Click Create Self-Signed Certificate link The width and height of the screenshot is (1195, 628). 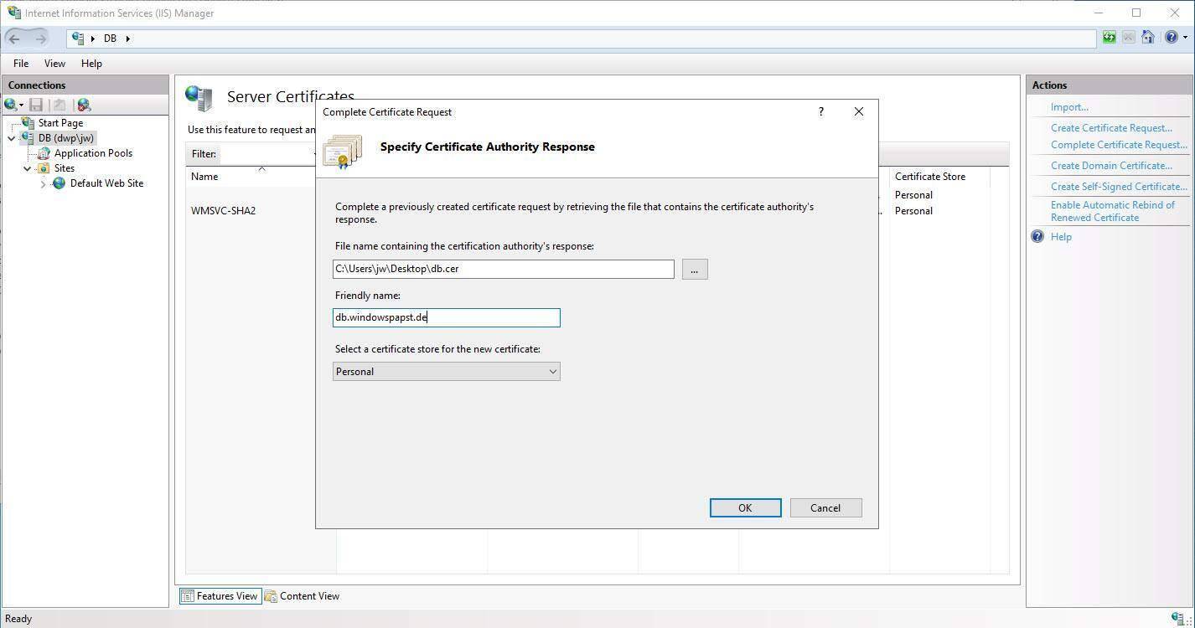[1119, 187]
